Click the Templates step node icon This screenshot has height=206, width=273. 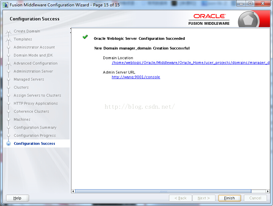pyautogui.click(x=8, y=39)
